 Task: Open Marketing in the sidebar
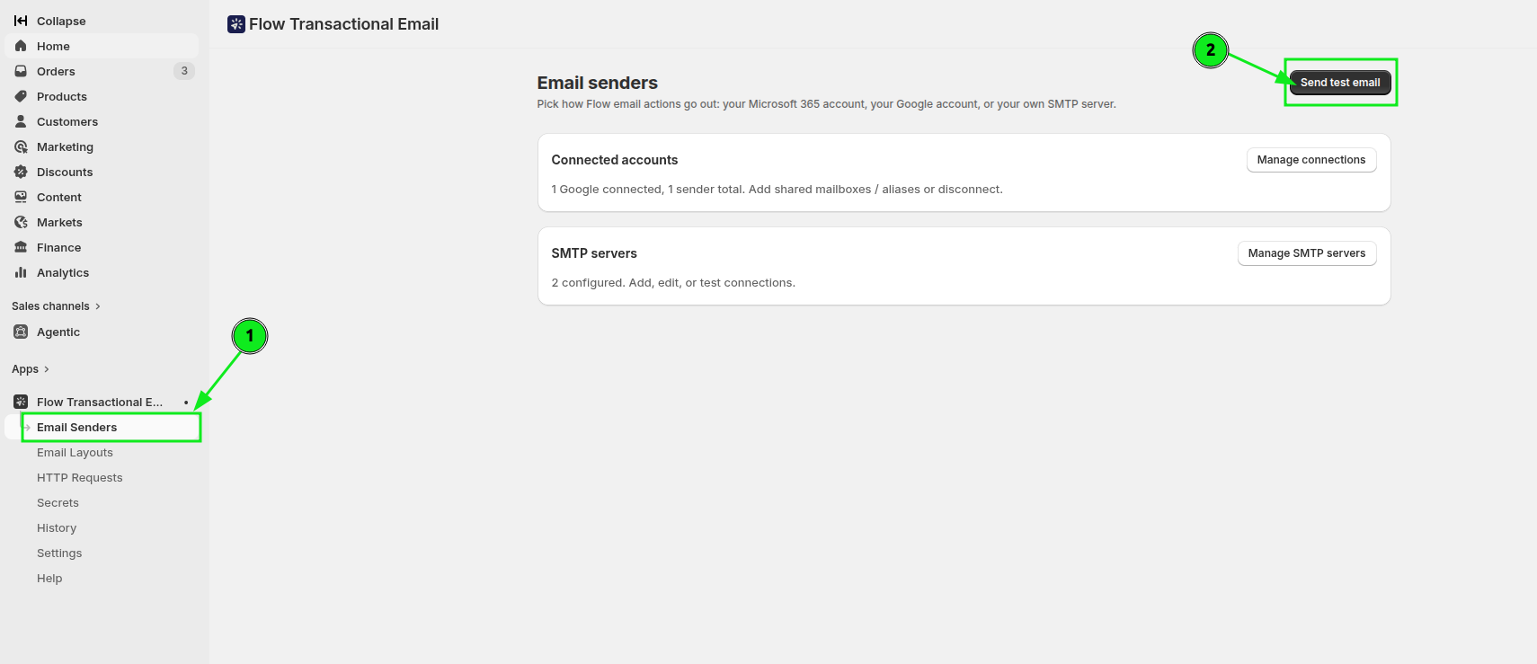[x=102, y=146]
